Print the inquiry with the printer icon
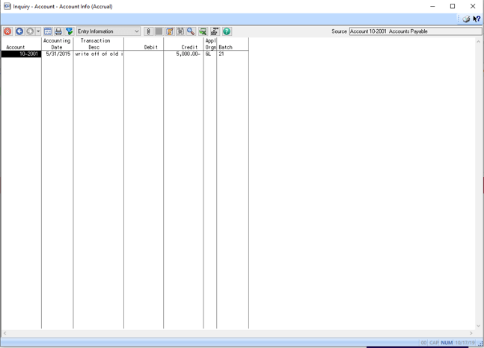This screenshot has height=348, width=484. coord(58,31)
